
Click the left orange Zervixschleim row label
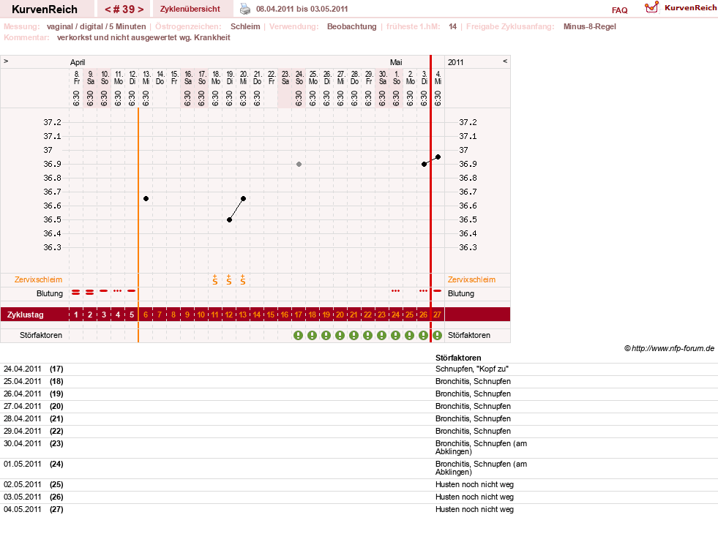[x=39, y=279]
